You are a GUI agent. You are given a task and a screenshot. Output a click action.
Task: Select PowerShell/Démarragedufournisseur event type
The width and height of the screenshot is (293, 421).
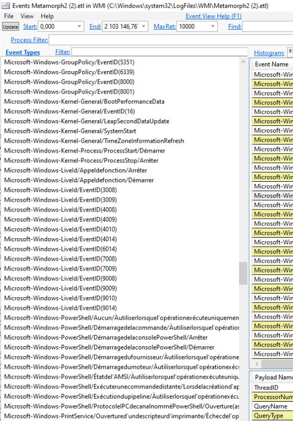(x=121, y=357)
